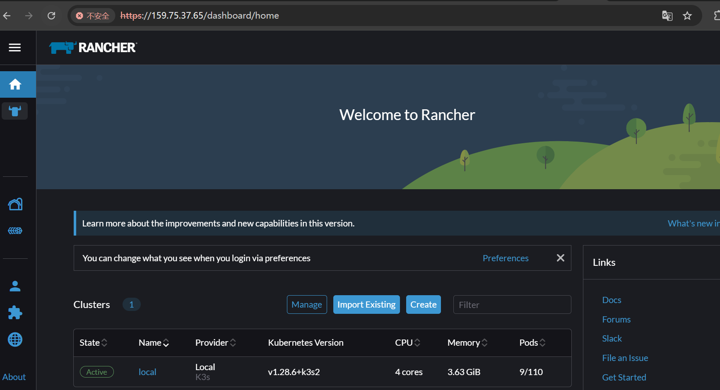Open the browser translate page icon
Image resolution: width=720 pixels, height=390 pixels.
667,16
